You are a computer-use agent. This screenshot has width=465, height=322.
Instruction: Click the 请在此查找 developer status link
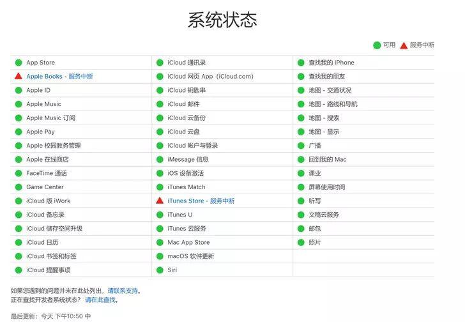(100, 300)
